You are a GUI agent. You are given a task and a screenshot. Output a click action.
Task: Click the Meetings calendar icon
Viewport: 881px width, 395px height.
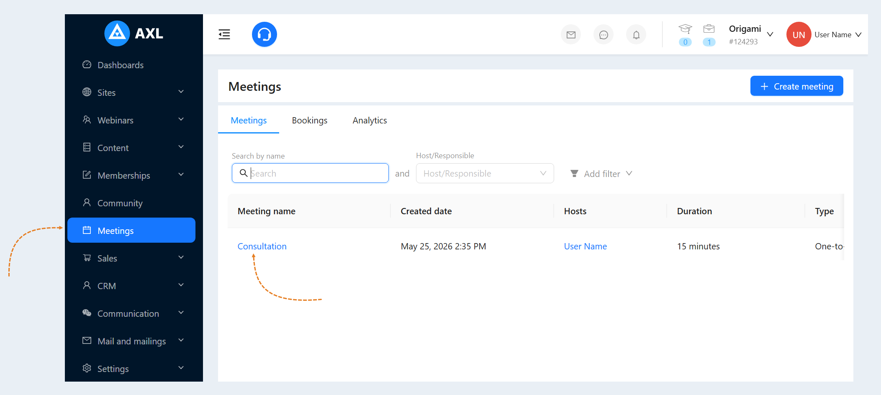87,230
